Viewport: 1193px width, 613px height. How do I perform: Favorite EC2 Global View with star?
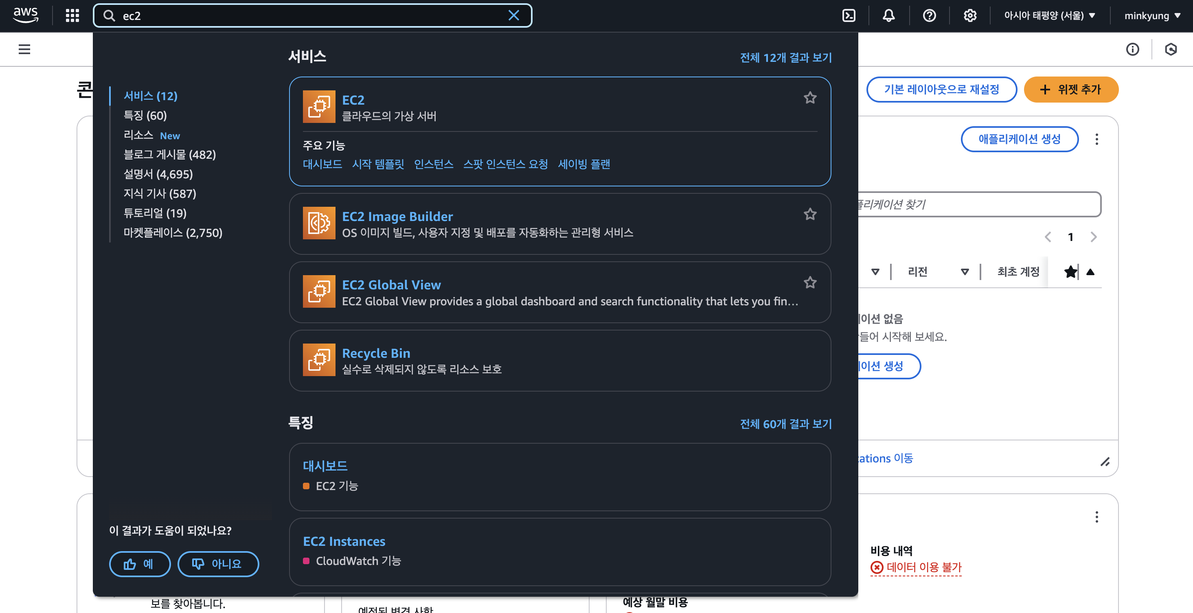[x=809, y=282]
